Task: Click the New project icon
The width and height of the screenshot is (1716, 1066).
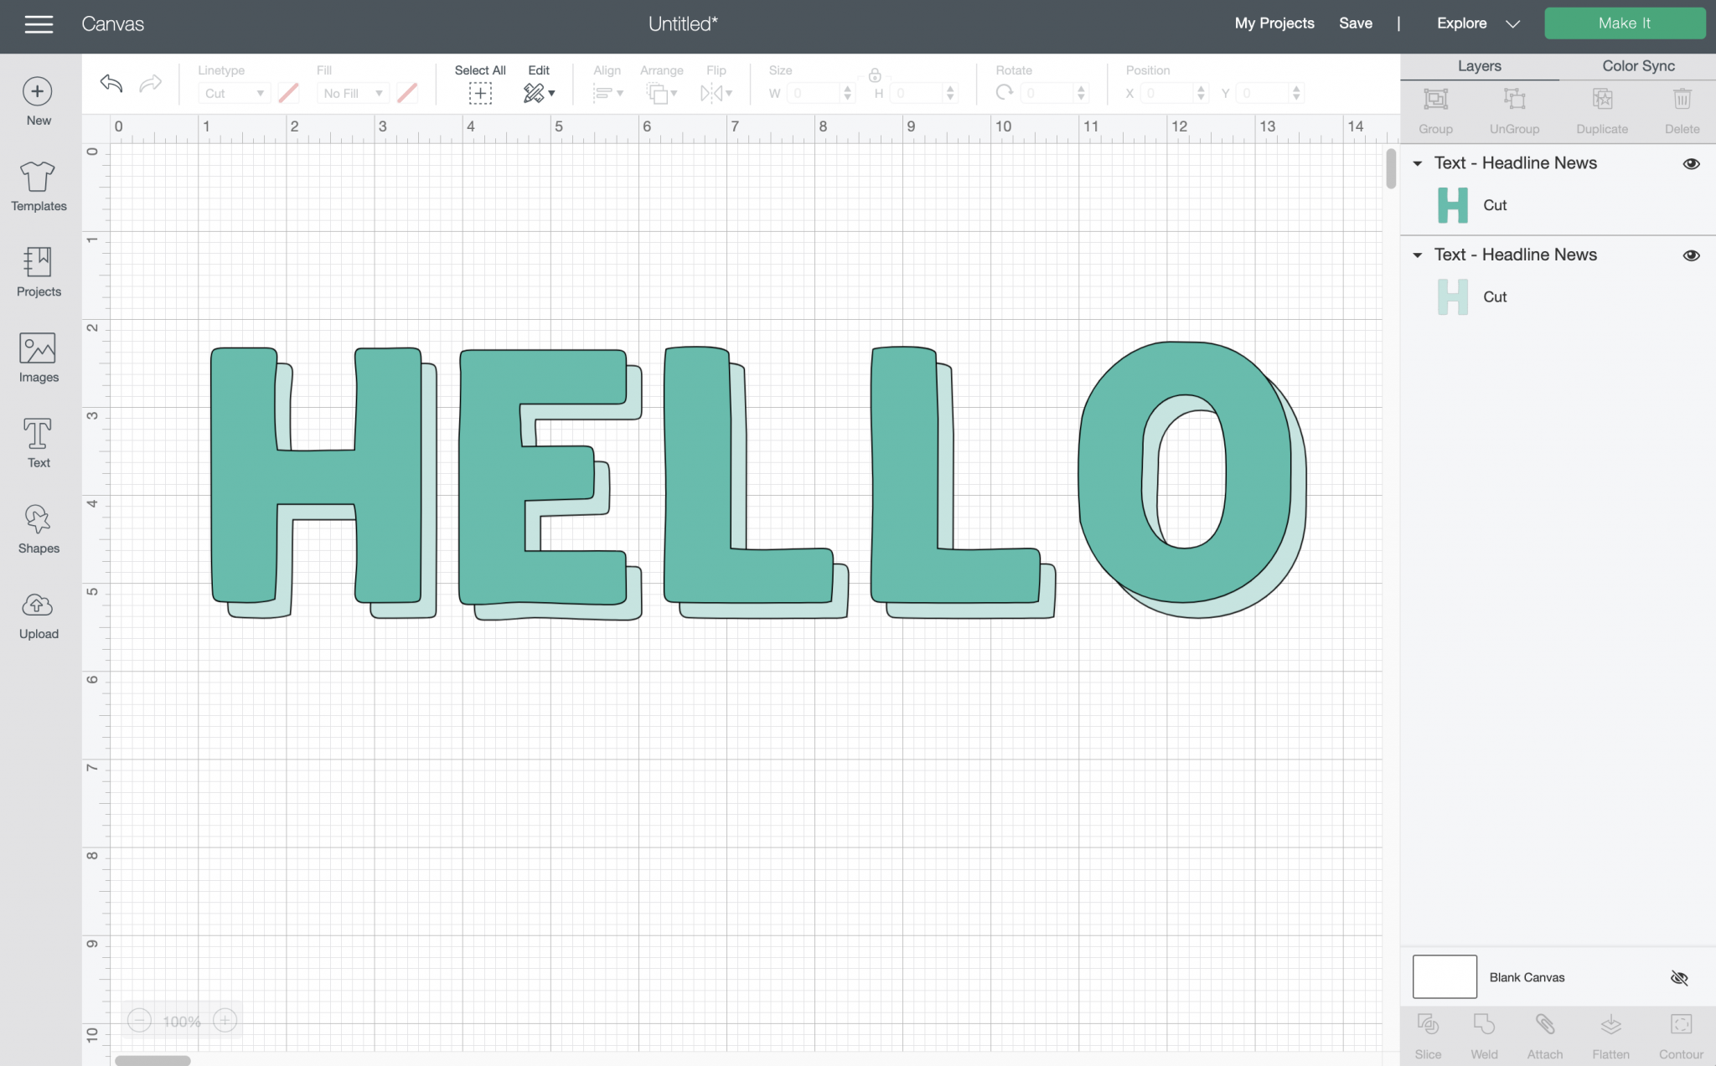Action: [38, 91]
